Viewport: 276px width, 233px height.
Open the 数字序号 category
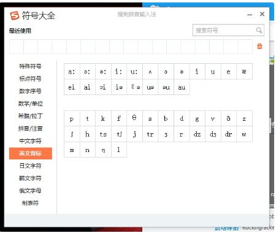click(x=30, y=91)
